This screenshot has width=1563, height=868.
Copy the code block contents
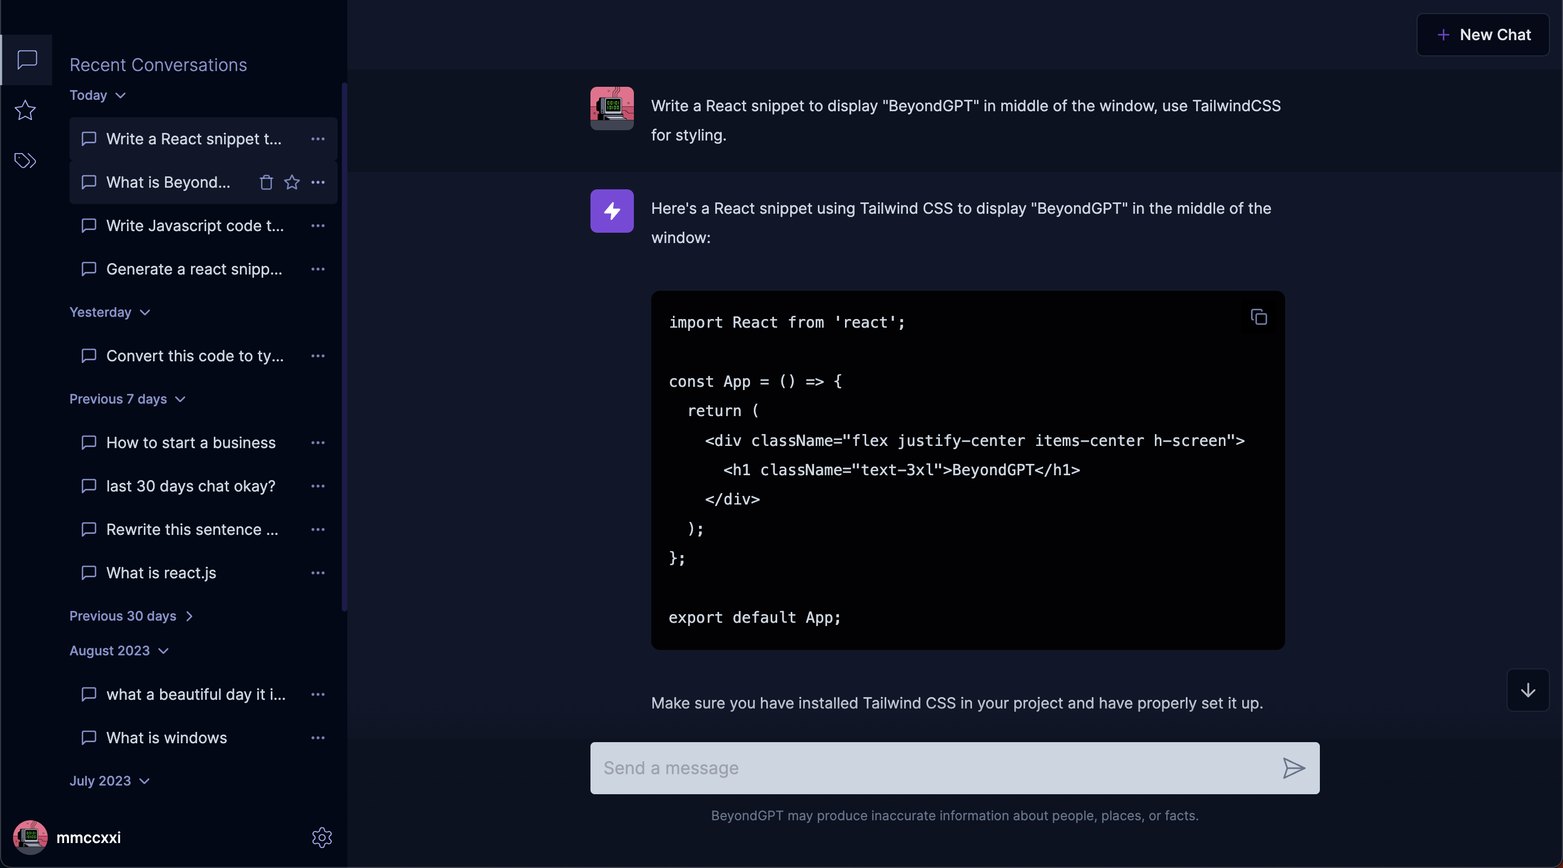[x=1259, y=317]
